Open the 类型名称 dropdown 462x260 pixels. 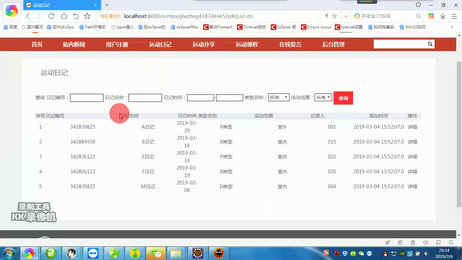(279, 97)
